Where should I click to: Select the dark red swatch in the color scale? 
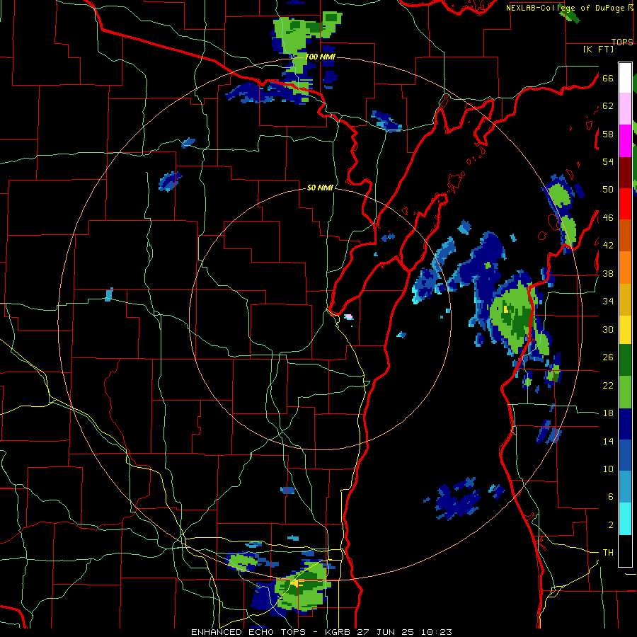click(x=625, y=173)
